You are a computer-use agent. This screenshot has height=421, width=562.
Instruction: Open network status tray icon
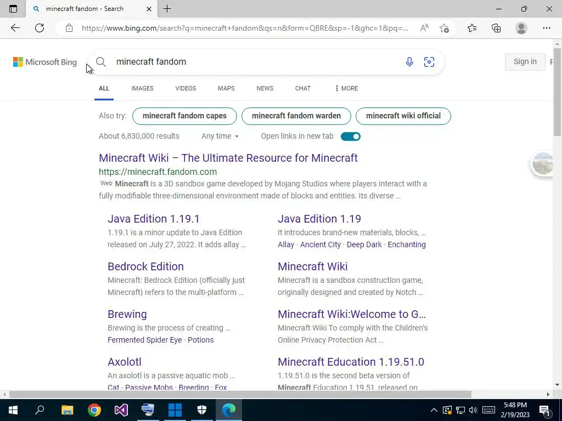click(x=460, y=410)
